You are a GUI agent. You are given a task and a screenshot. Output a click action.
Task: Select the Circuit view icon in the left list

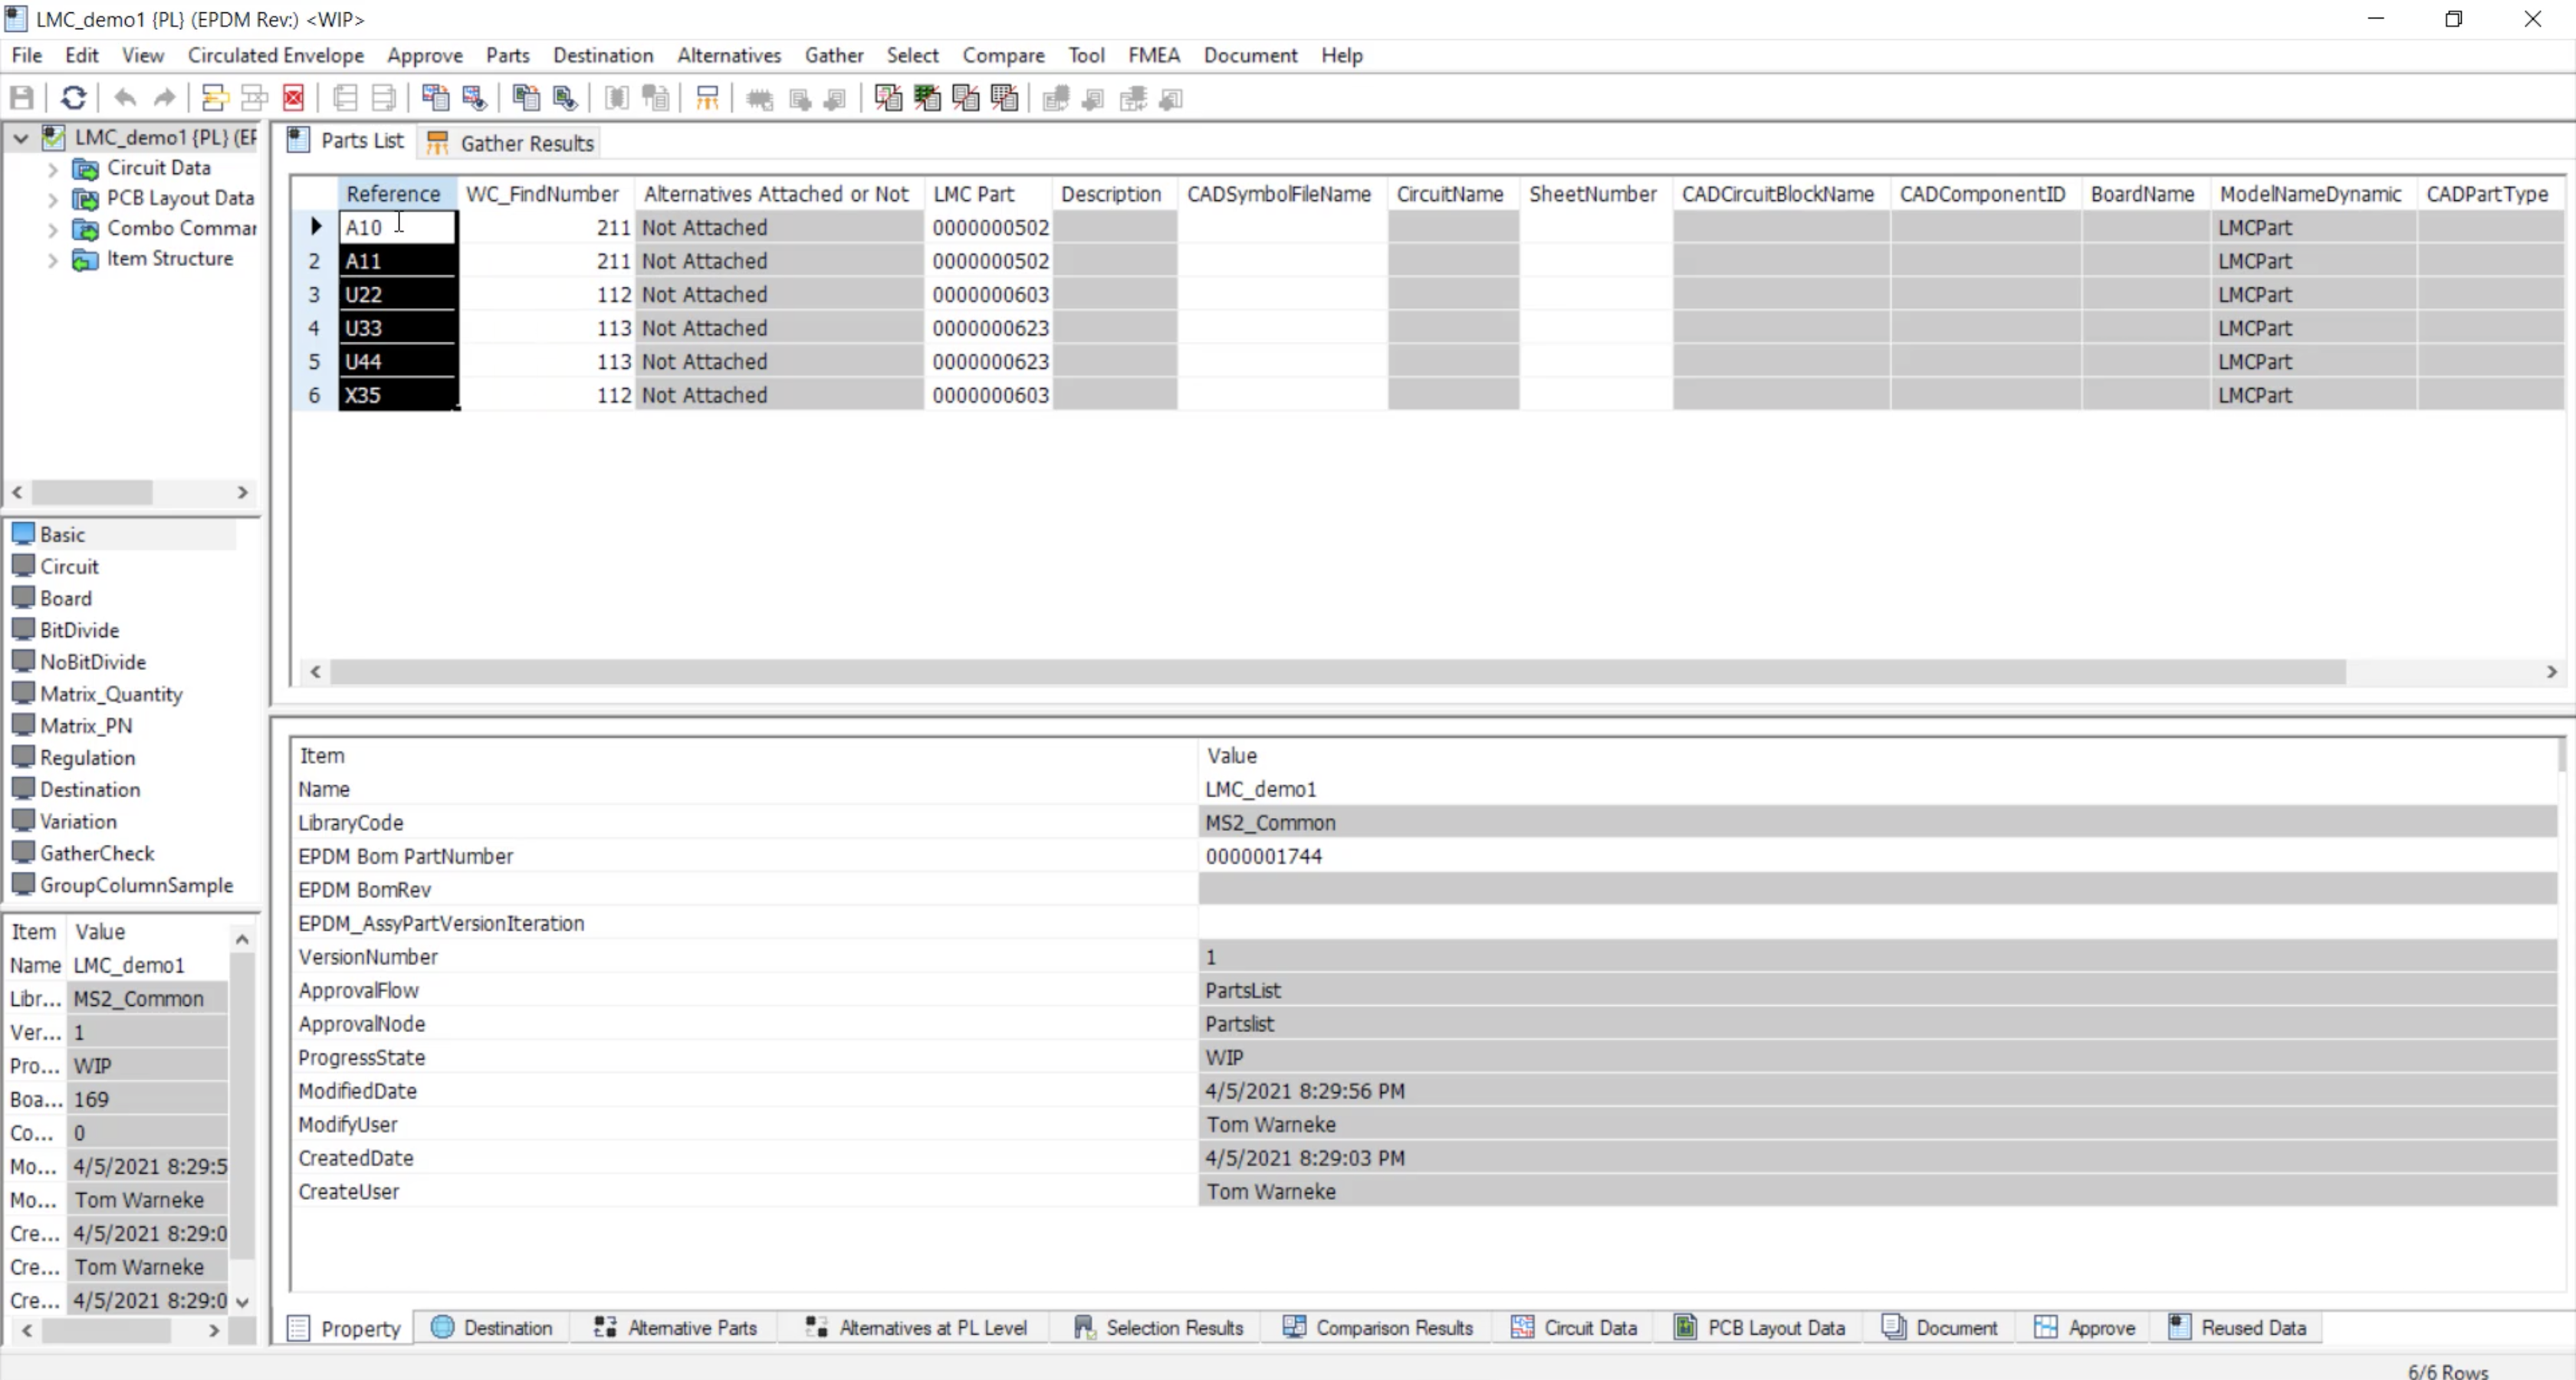point(24,566)
